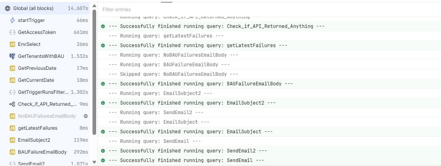The image size is (441, 166).
Task: Click 'Successfully finished running query: EmailSubject2' entry
Action: tap(269, 103)
